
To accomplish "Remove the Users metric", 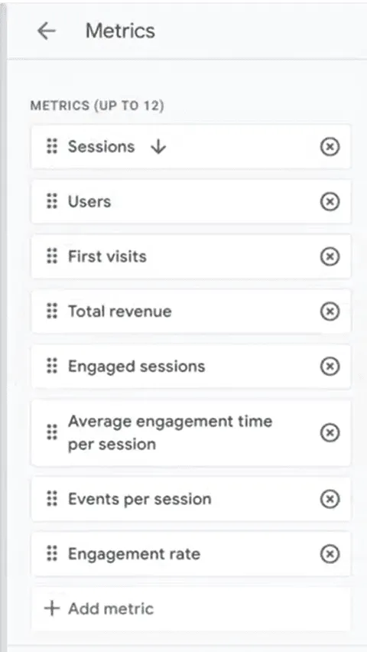I will click(330, 202).
